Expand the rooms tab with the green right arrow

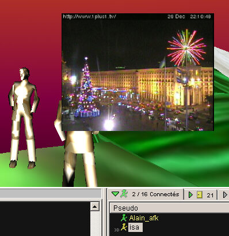pyautogui.click(x=190, y=195)
